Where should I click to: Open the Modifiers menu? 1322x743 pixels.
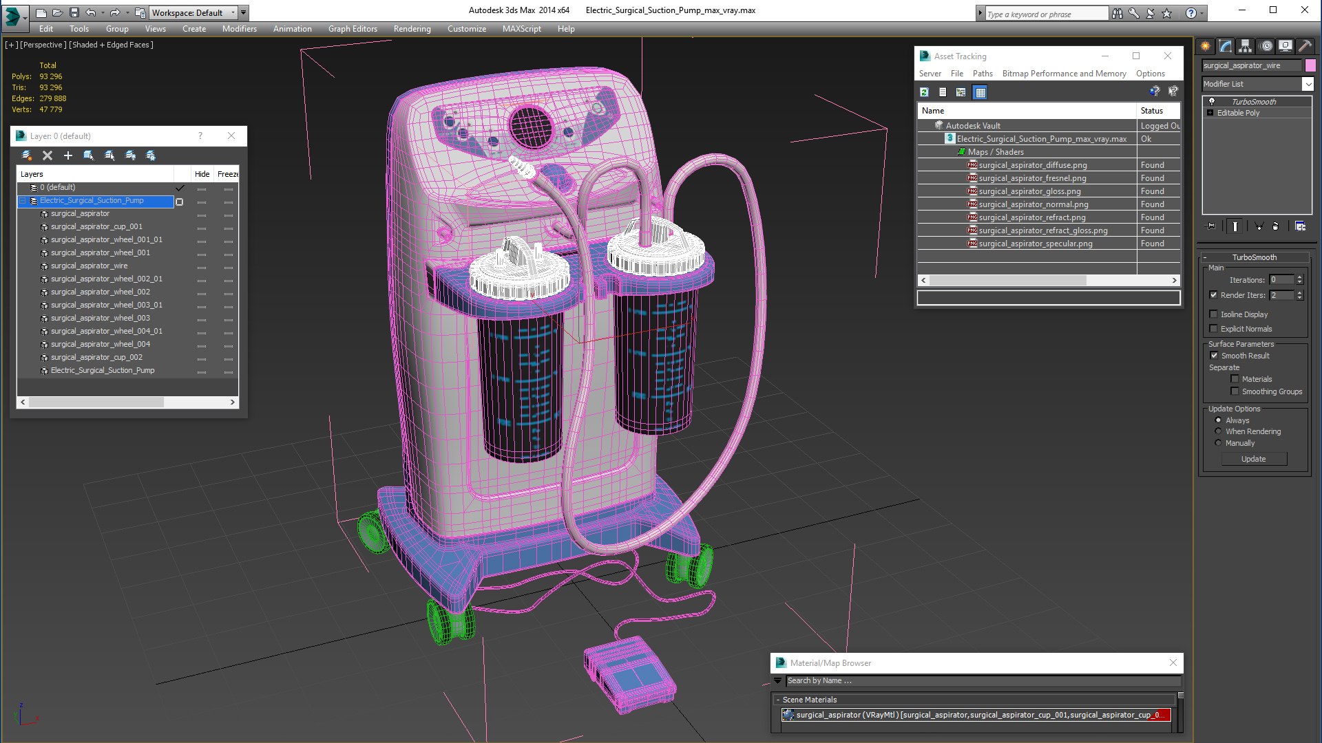pyautogui.click(x=239, y=29)
